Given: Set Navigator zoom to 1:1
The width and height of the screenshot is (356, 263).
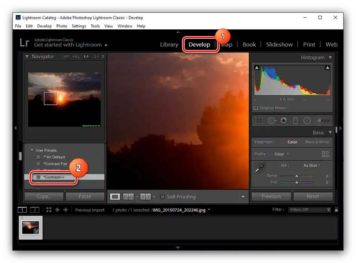Looking at the screenshot, I should click(x=86, y=57).
